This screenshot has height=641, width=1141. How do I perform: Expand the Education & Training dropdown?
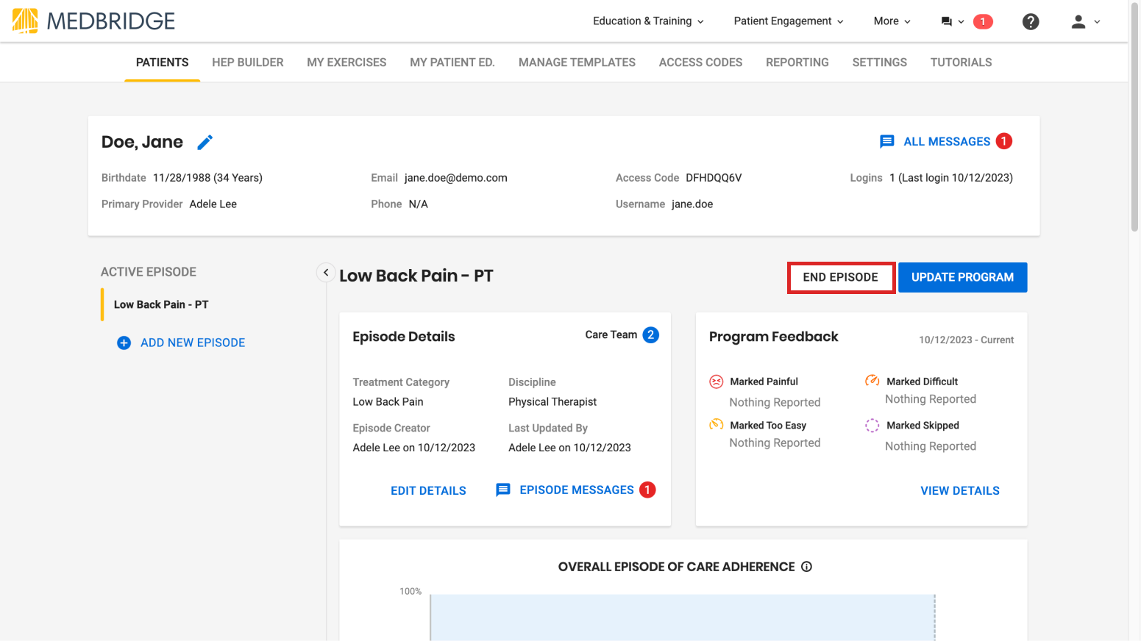click(x=648, y=21)
